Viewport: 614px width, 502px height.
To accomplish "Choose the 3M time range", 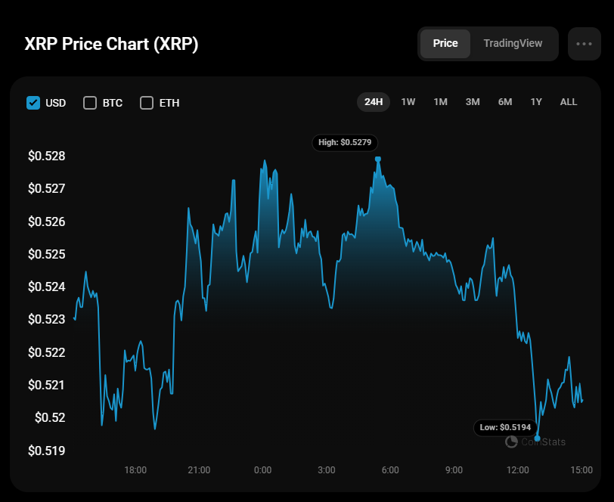I will 473,102.
